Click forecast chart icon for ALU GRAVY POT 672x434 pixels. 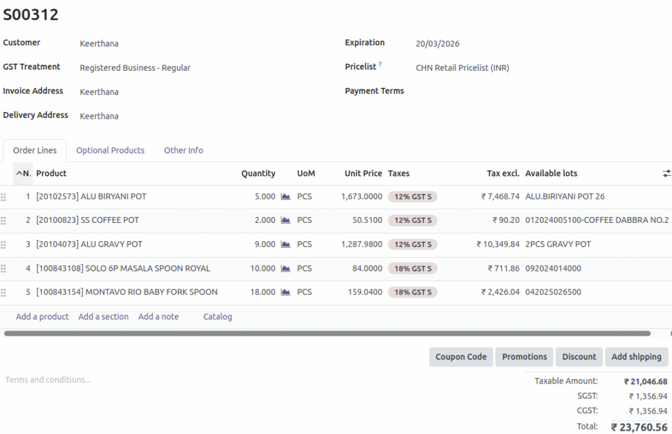click(x=285, y=245)
